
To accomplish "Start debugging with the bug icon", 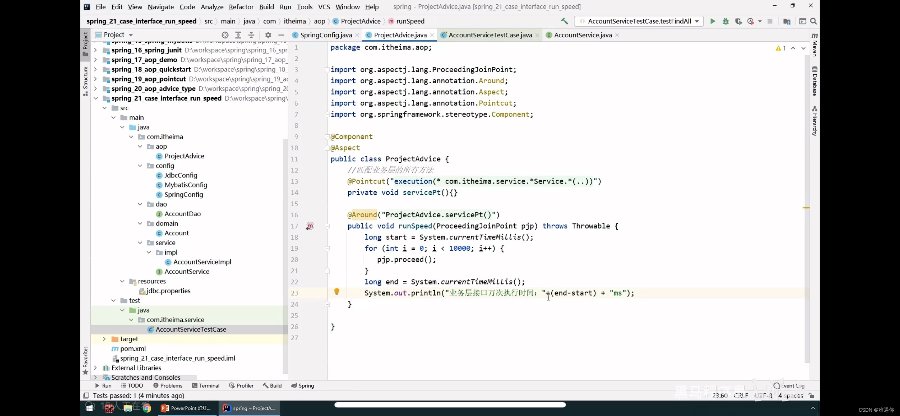I will [726, 21].
